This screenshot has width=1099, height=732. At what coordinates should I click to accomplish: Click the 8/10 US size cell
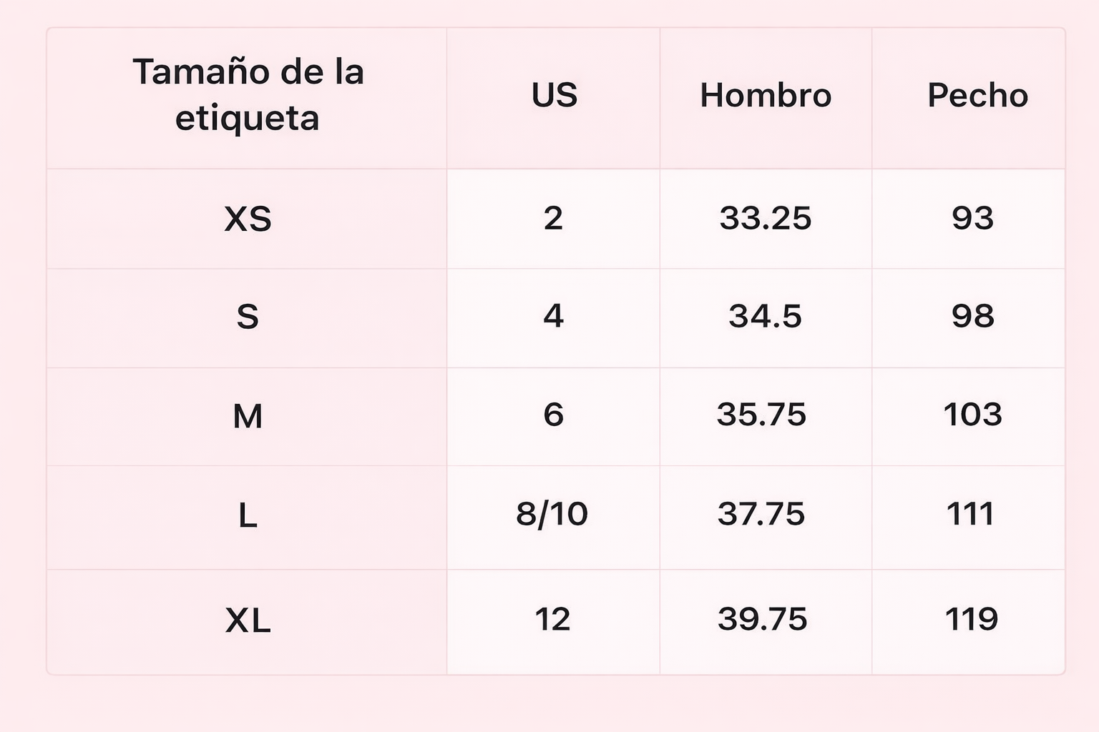coord(552,514)
